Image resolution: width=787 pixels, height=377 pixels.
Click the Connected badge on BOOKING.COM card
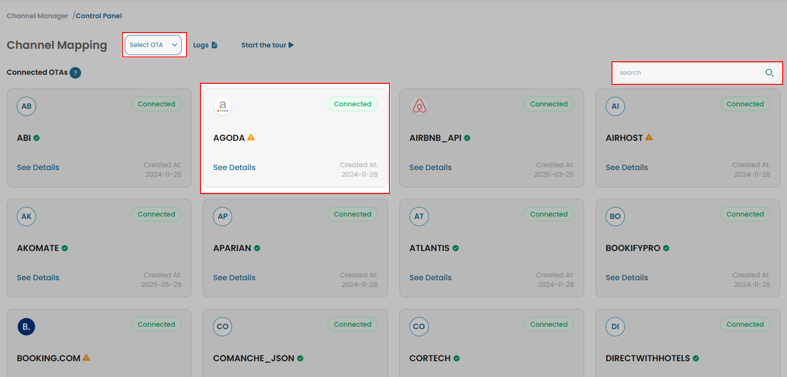coord(156,325)
